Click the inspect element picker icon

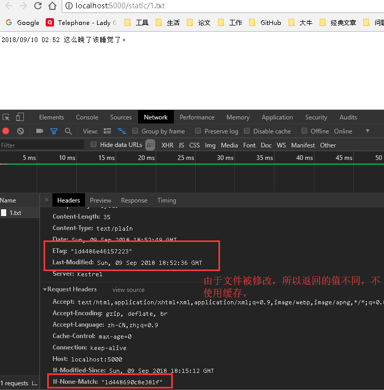(6, 117)
